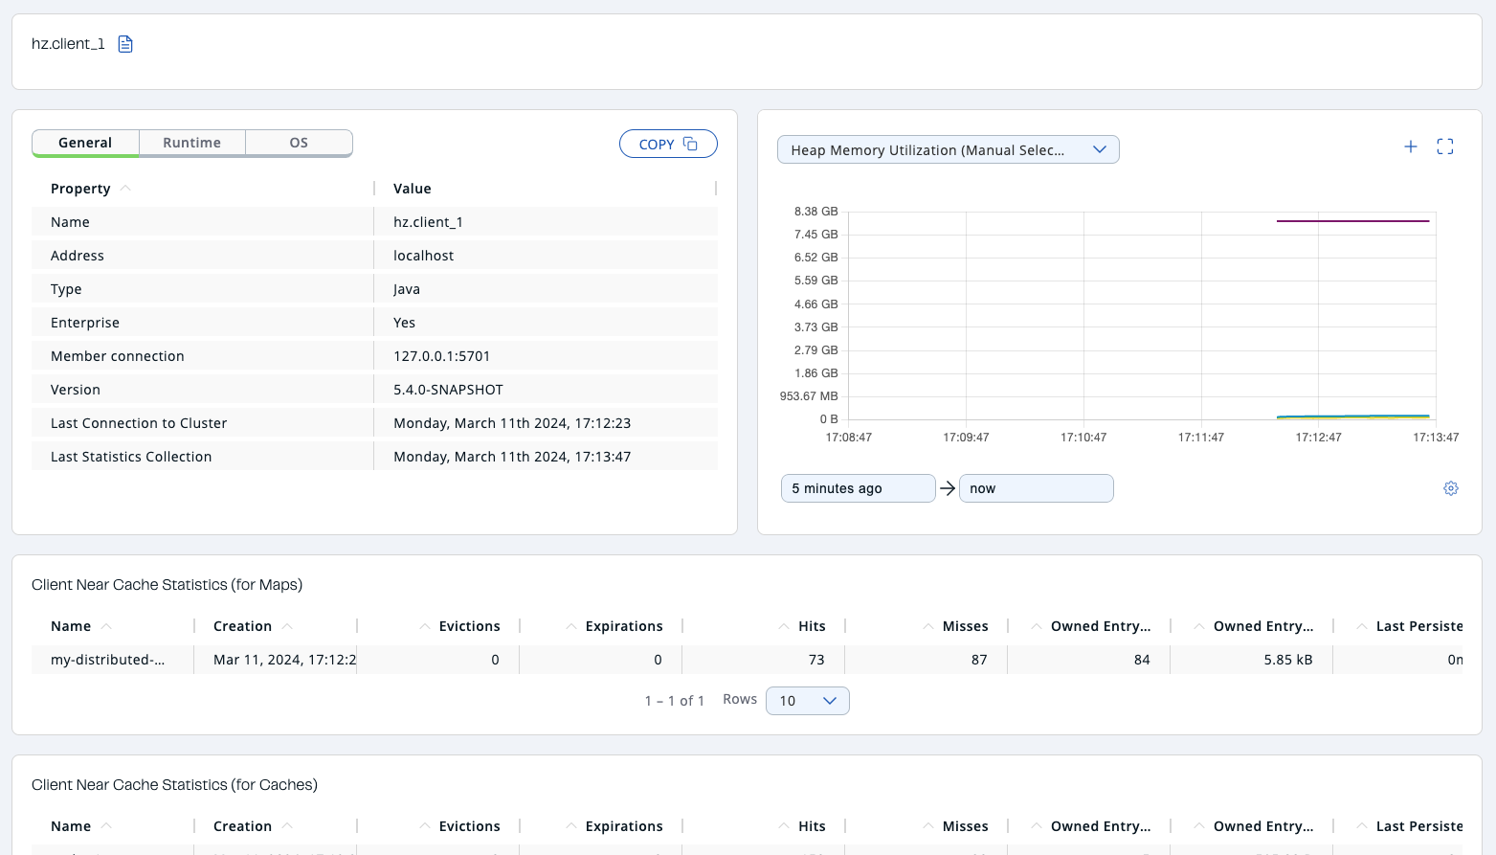The height and width of the screenshot is (855, 1496).
Task: Open the chart settings gear icon
Action: pyautogui.click(x=1451, y=488)
